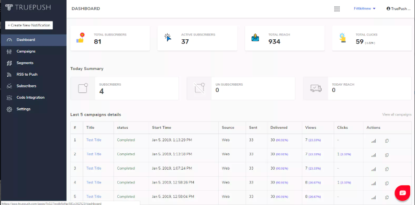Duplicate campaign row 1 using copy icon
The image size is (415, 205).
tap(387, 141)
